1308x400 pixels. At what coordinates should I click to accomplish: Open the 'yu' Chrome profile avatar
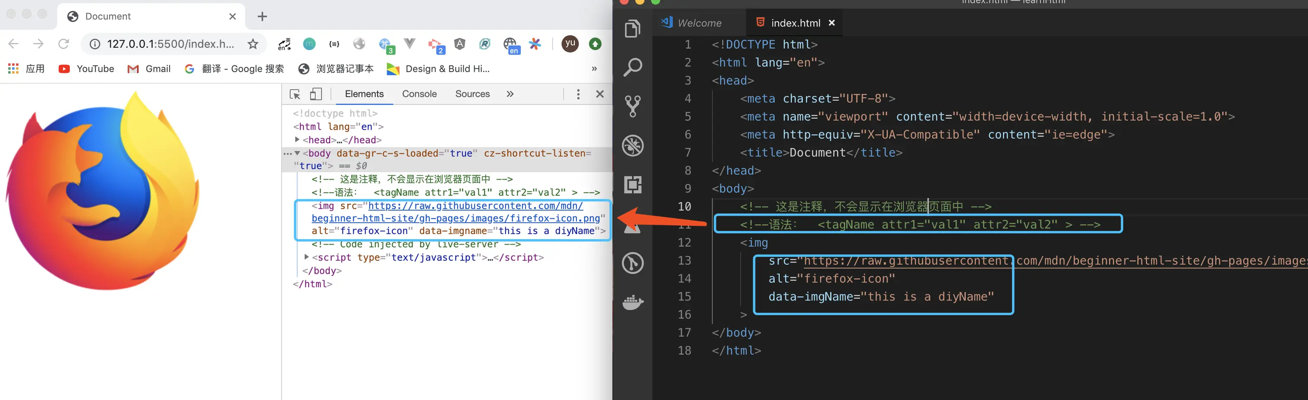(x=570, y=44)
